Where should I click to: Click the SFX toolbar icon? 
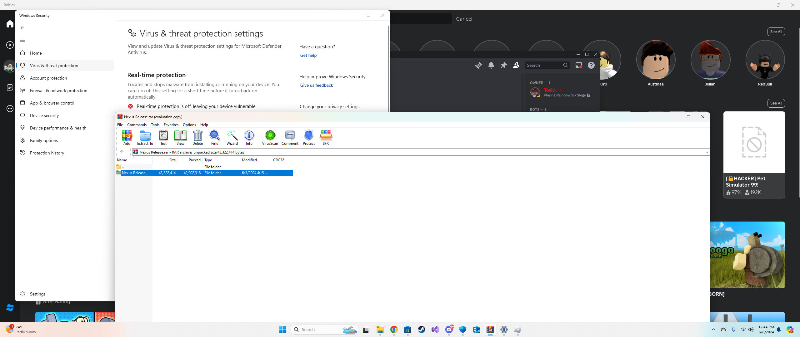pyautogui.click(x=326, y=137)
